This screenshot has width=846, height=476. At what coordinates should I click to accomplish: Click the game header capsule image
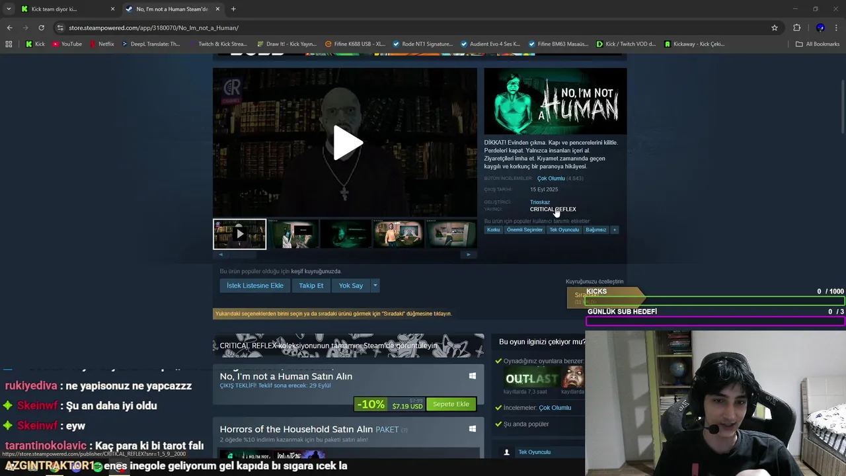[555, 101]
